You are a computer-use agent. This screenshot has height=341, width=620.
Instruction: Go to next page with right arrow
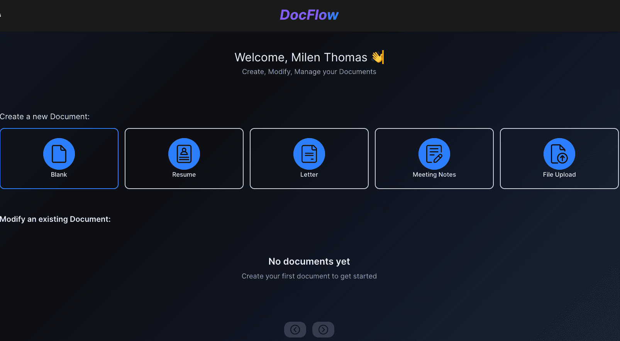tap(323, 329)
